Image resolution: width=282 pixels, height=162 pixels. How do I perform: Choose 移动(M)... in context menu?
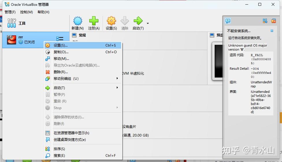83,59
